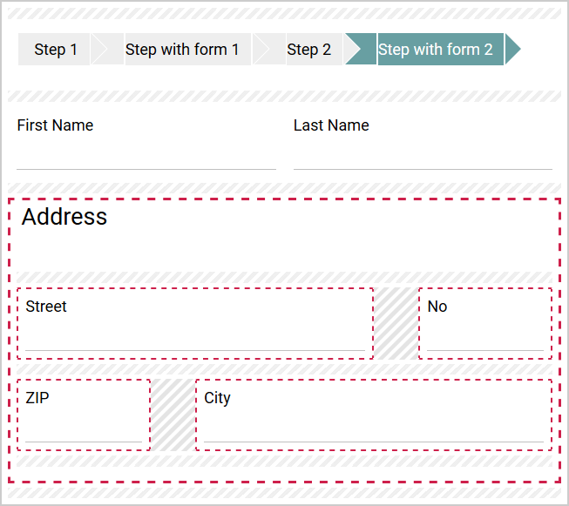
Task: Focus the First Name input line
Action: 146,158
